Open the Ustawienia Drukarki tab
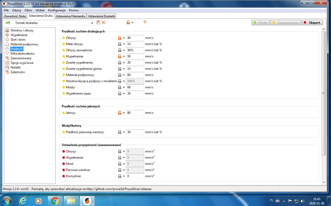 101,16
